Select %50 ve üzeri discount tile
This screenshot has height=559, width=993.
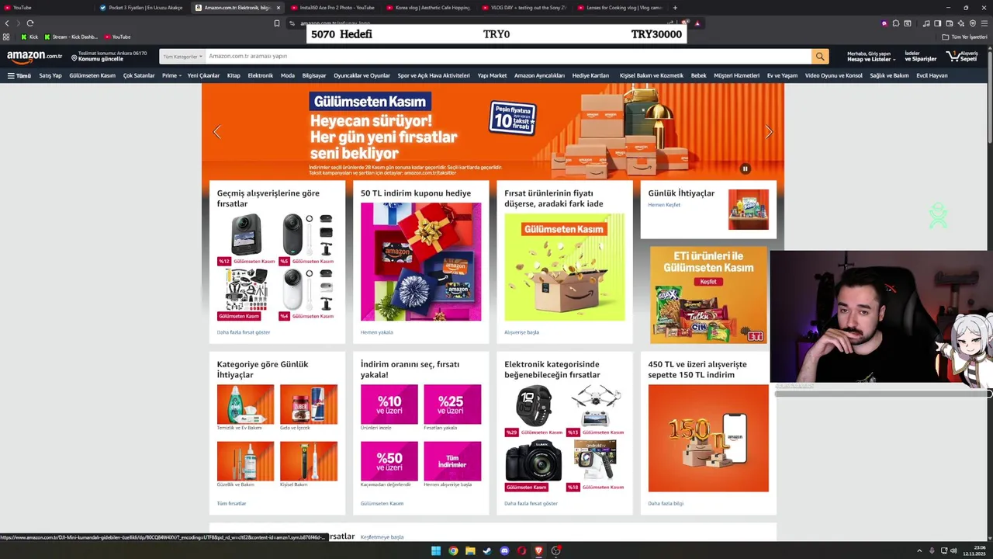[x=389, y=461]
